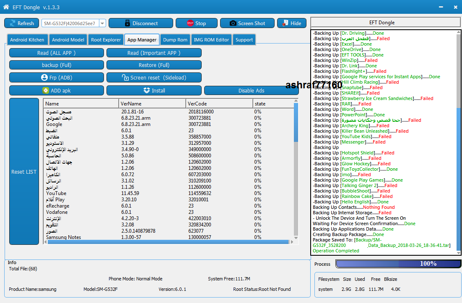Minimize the EFT Dongle window
The height and width of the screenshot is (303, 462).
(441, 7)
